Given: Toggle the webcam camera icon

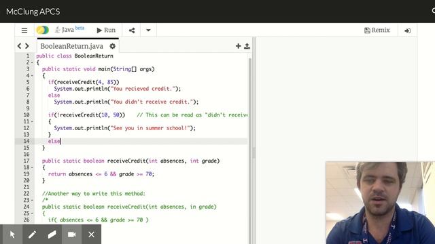Looking at the screenshot, I should (71, 235).
